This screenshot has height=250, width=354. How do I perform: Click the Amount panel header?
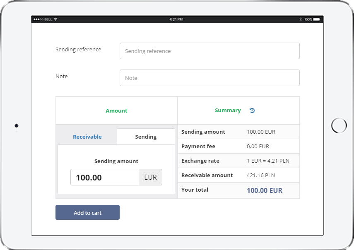[x=116, y=111]
